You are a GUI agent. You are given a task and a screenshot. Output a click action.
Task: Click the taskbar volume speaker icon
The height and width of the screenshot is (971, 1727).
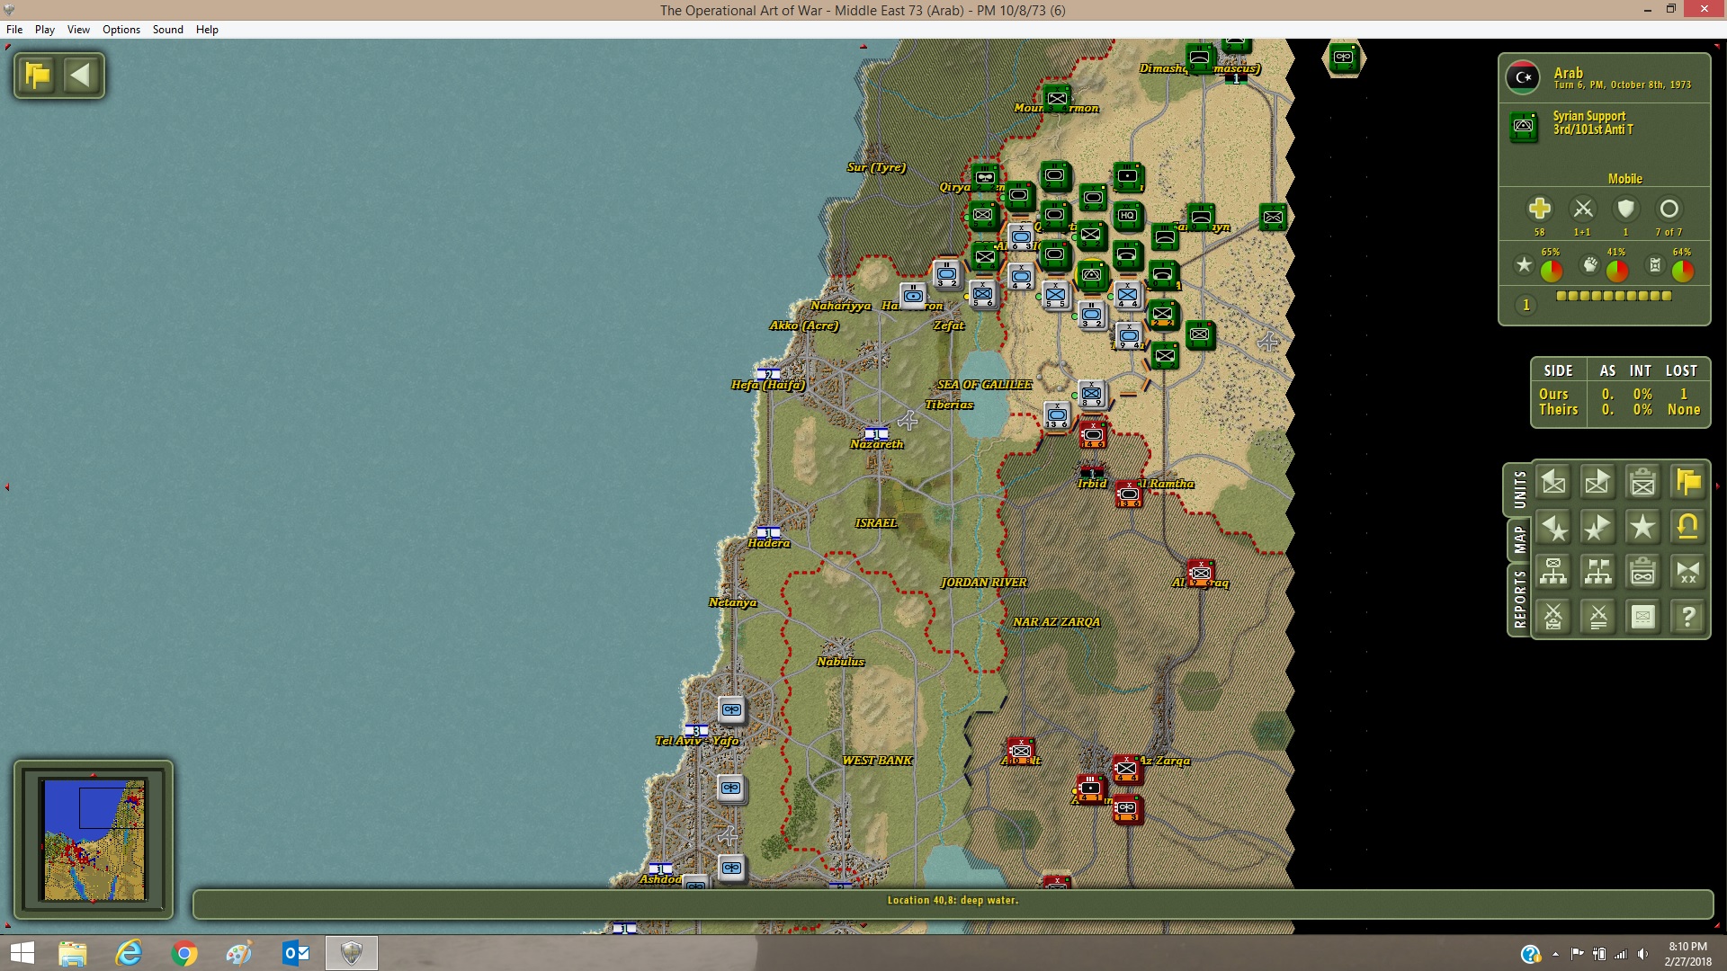(x=1643, y=954)
